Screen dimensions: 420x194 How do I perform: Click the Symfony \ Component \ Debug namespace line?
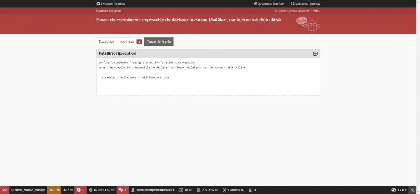147,62
